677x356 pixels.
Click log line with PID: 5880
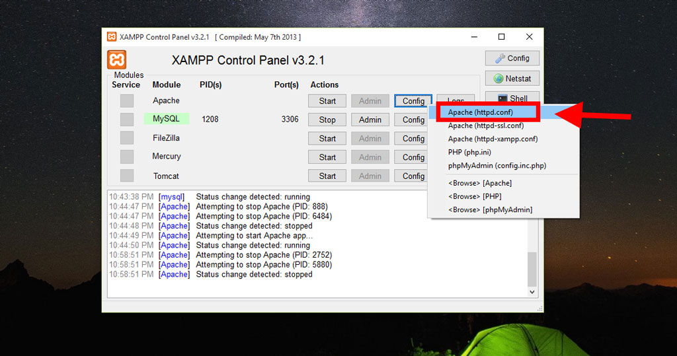(264, 264)
